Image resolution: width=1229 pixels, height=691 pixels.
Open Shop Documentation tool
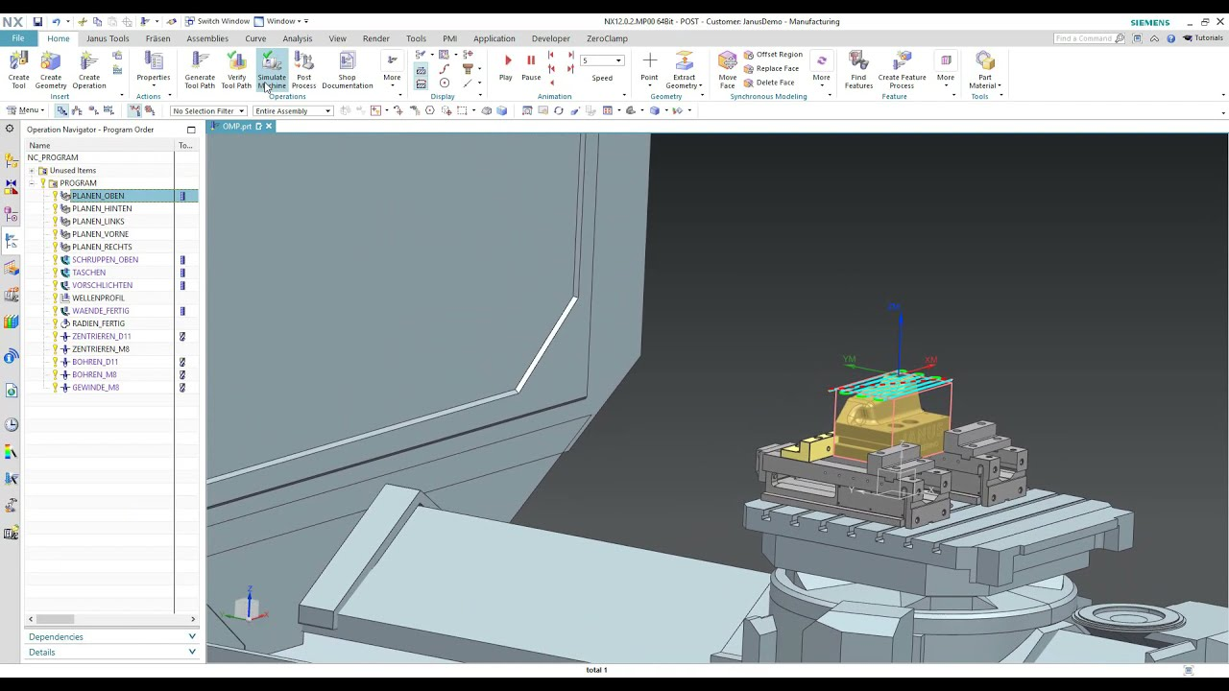347,70
